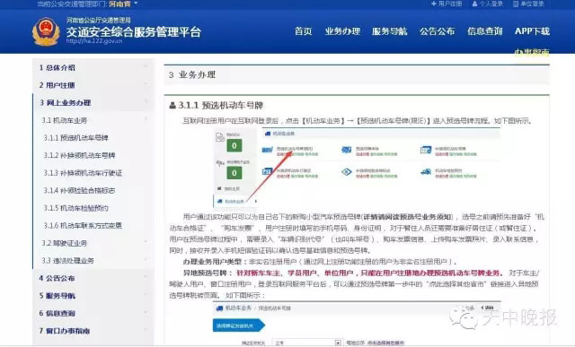Screen dimensions: 575x347
Task: Open section 3.1.2 补换领机动车号牌
Action: point(79,155)
